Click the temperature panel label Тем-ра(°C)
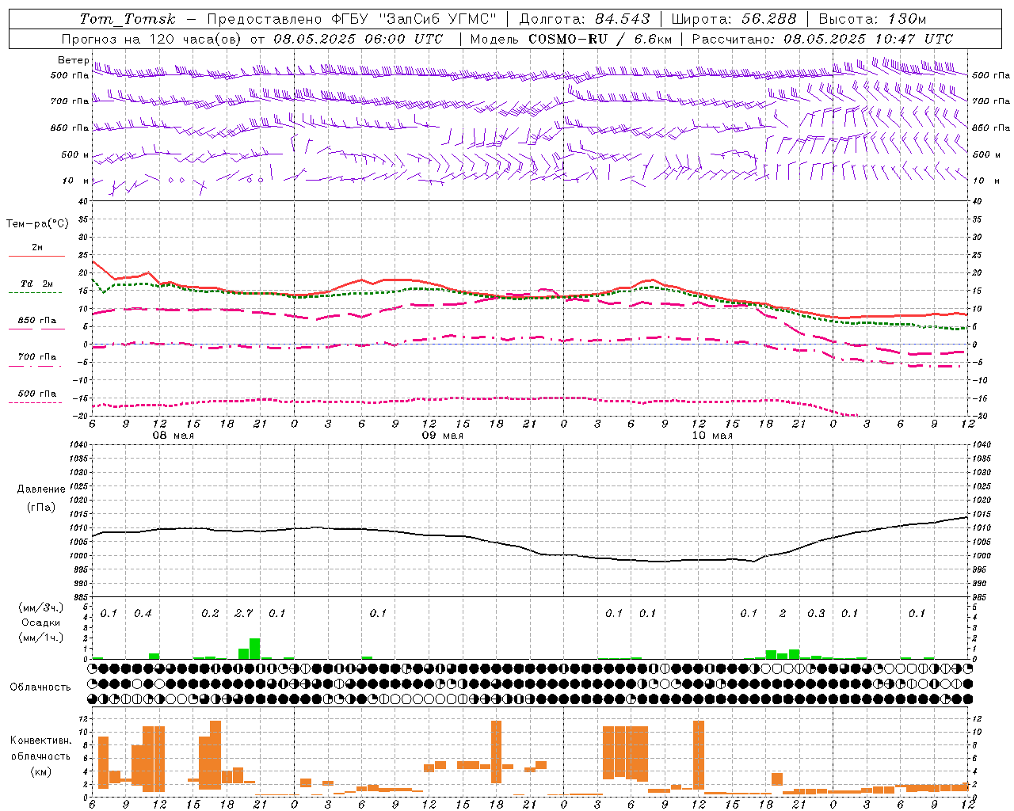The height and width of the screenshot is (811, 1014). (37, 224)
